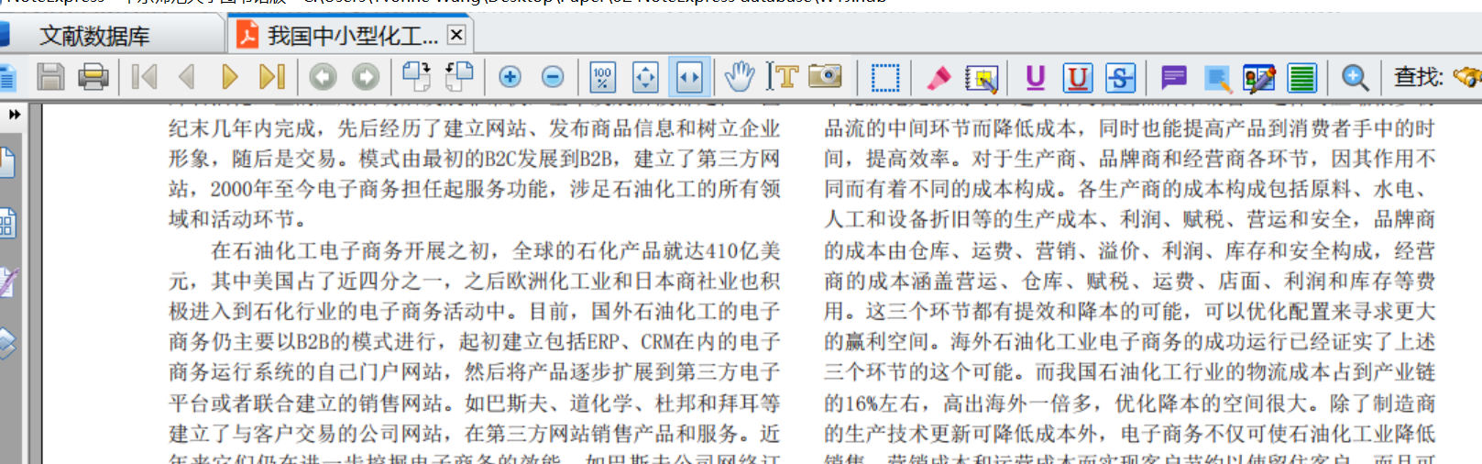
Task: Go to the next page
Action: coord(229,77)
